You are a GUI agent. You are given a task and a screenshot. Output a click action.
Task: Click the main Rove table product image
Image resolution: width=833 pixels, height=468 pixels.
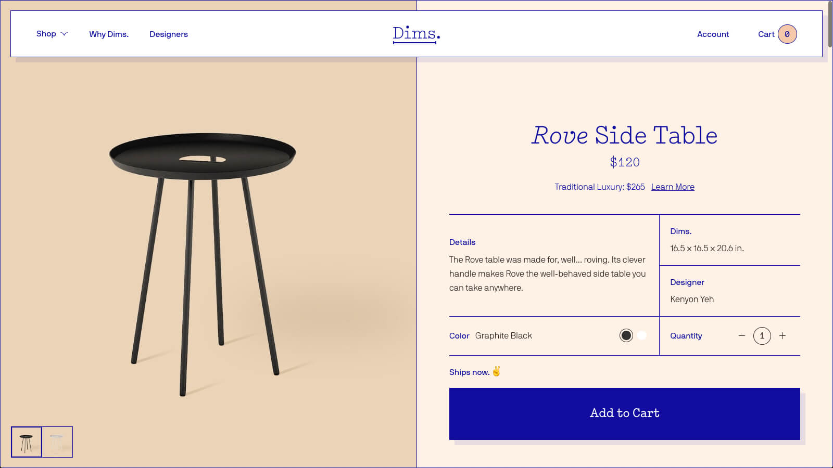coord(203,260)
